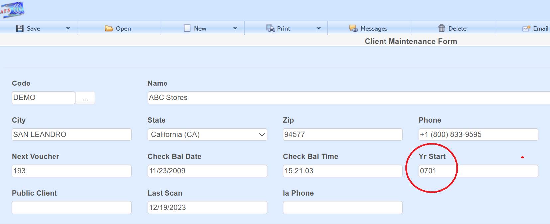
Task: Expand the Save dropdown arrow
Action: tap(68, 28)
